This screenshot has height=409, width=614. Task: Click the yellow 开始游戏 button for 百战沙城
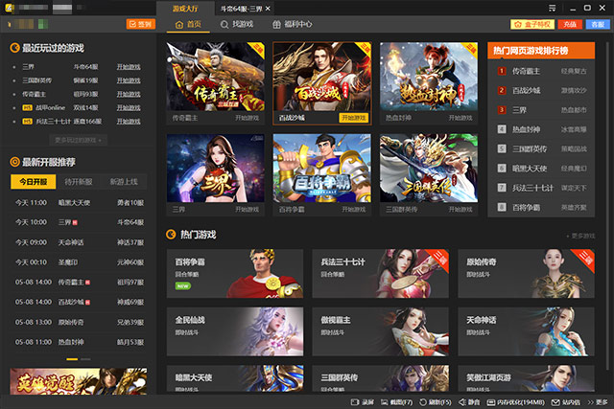[x=354, y=118]
